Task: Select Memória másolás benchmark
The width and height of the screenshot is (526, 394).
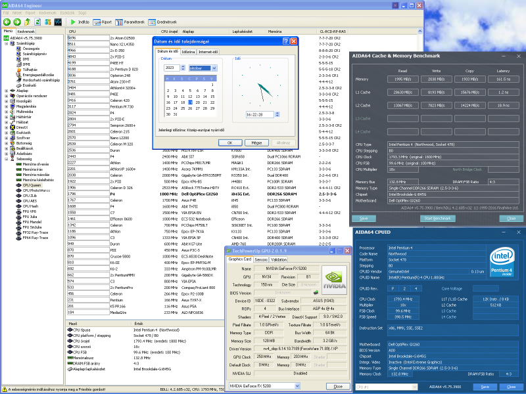Action: [x=36, y=175]
